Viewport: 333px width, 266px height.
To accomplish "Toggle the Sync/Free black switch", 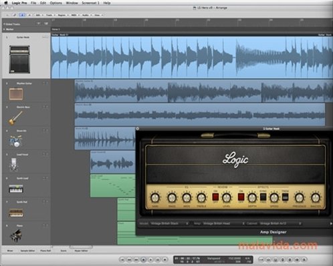I will [x=263, y=197].
